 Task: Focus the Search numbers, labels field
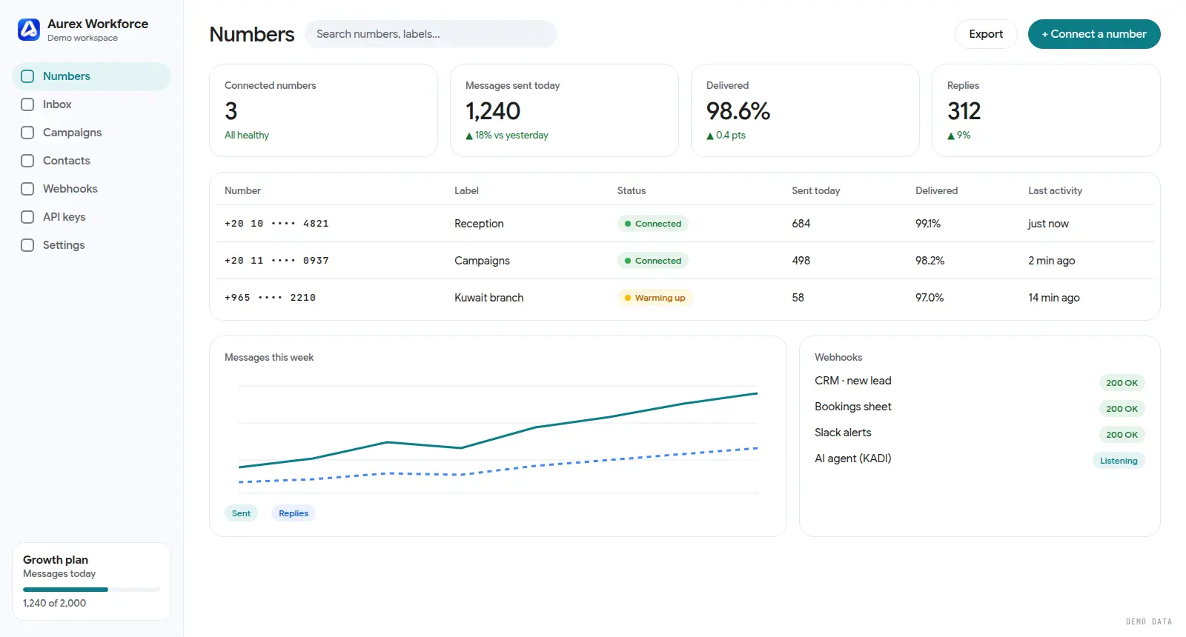coord(431,34)
